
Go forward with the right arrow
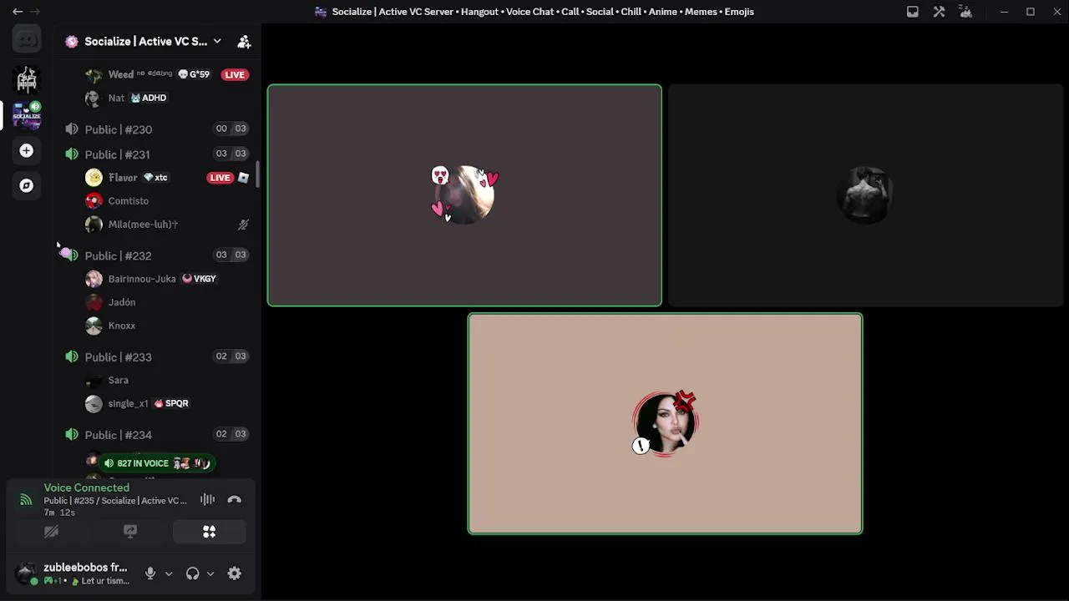[x=34, y=12]
